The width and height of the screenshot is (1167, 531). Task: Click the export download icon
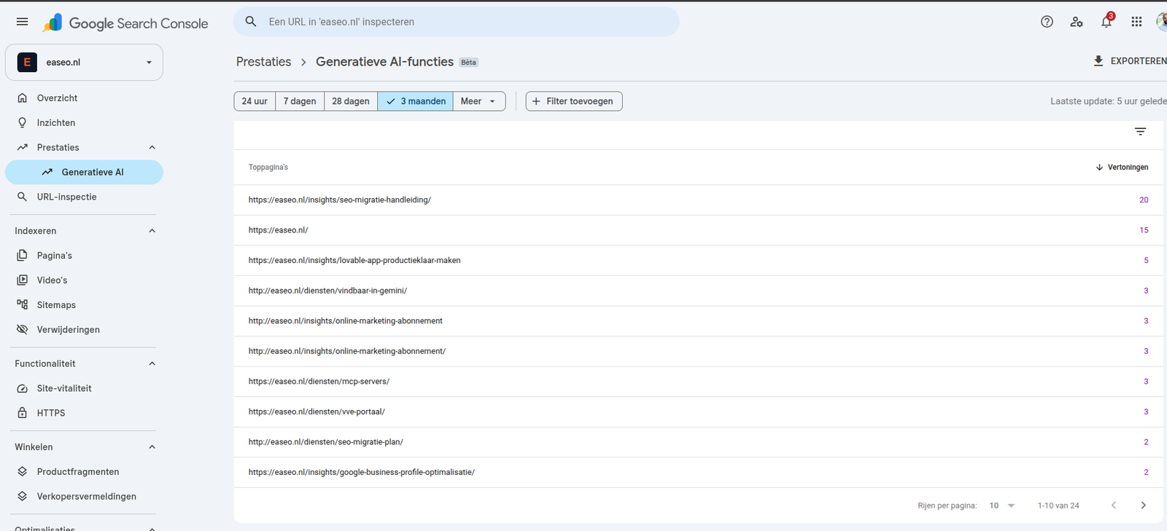pos(1098,61)
